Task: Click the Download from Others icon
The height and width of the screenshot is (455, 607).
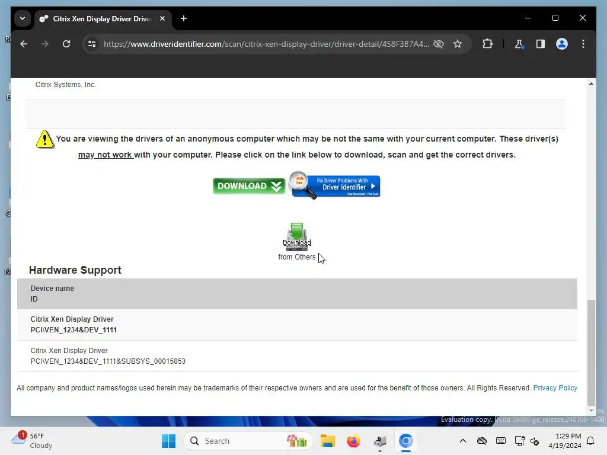Action: [297, 237]
